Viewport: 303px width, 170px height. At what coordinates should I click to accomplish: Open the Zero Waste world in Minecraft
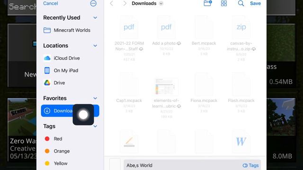click(22, 130)
